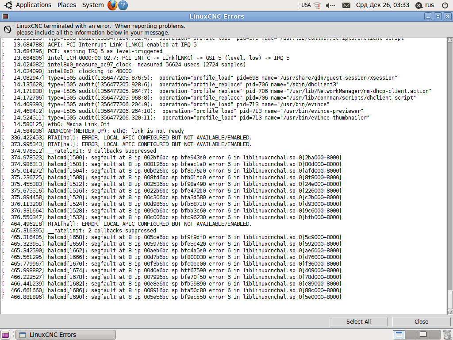Click the 'ADDRCONF(NETDEV_UP)' log line

click(x=93, y=131)
